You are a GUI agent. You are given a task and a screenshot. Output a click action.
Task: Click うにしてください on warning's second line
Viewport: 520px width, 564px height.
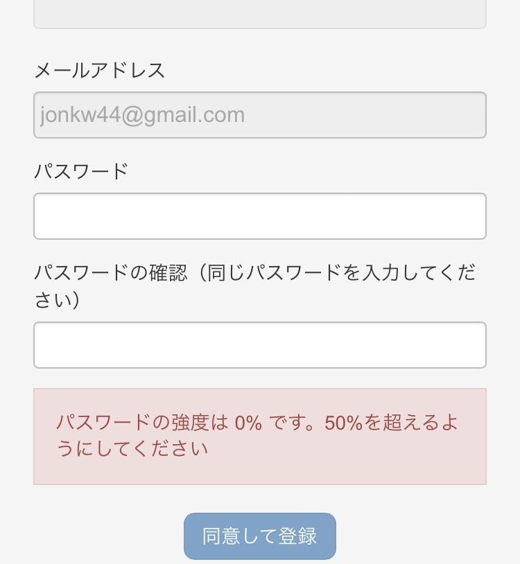(x=132, y=449)
